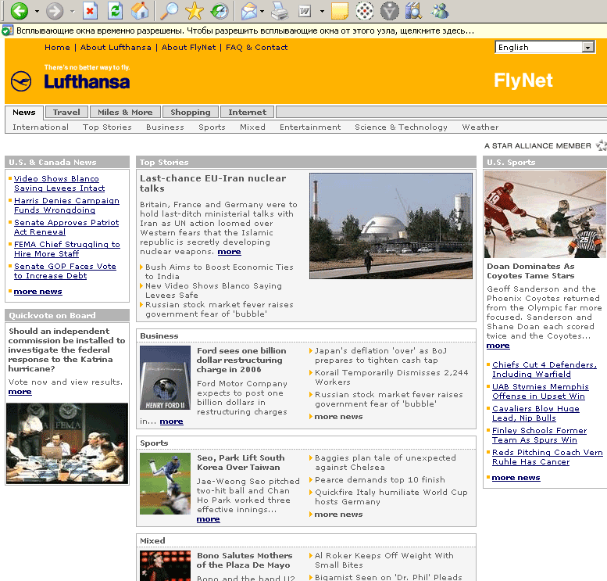Select the News tab
This screenshot has width=607, height=581.
(x=24, y=112)
